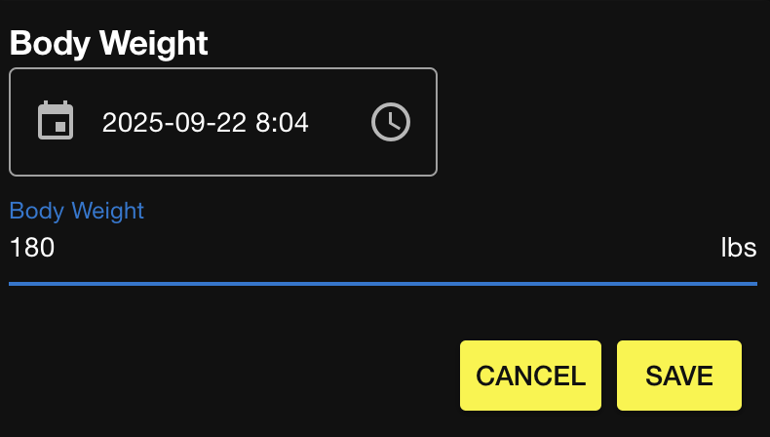
Task: Click the Body Weight dialog heading
Action: [x=108, y=44]
